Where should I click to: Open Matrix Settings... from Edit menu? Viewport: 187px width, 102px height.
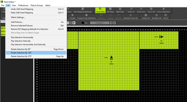[36, 17]
